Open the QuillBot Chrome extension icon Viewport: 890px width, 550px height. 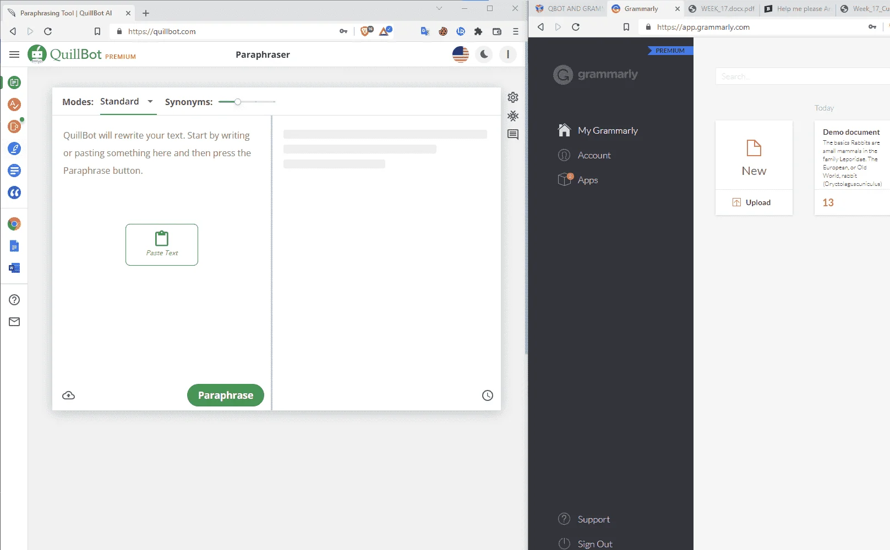tap(14, 224)
